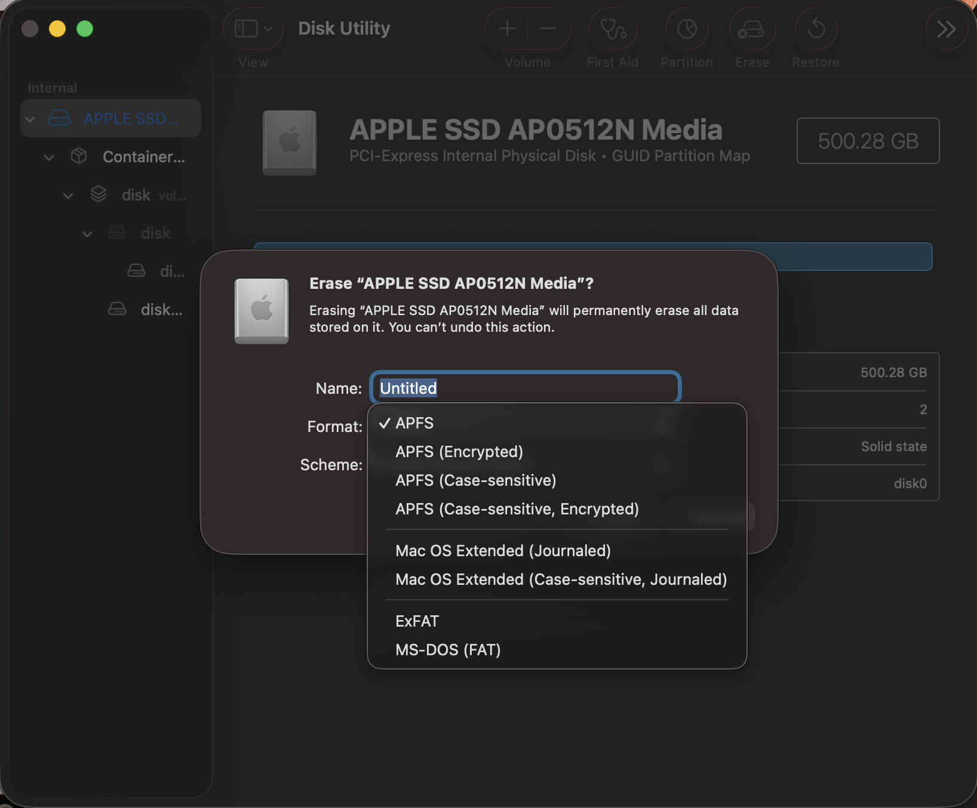
Task: Collapse the disk volumes group
Action: 68,196
